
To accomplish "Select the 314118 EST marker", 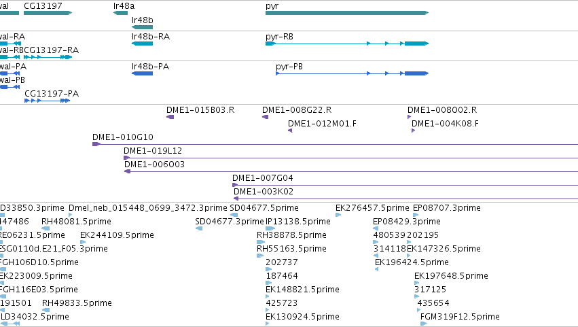I will coord(376,256).
